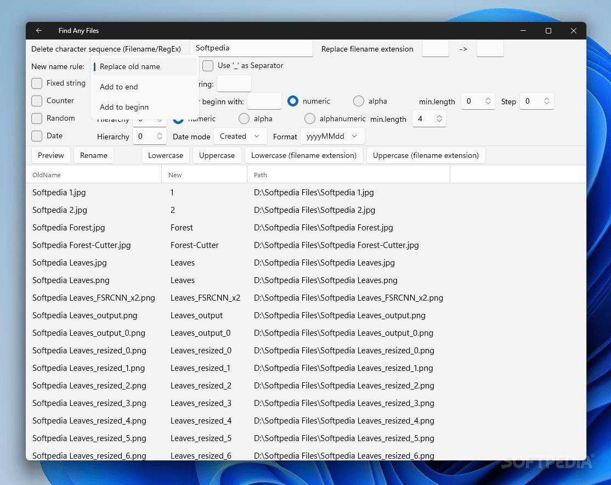Viewport: 611px width, 485px height.
Task: Click the Uppercase button
Action: (217, 155)
